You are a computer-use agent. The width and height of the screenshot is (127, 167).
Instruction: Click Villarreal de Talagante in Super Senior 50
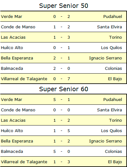point(24,79)
